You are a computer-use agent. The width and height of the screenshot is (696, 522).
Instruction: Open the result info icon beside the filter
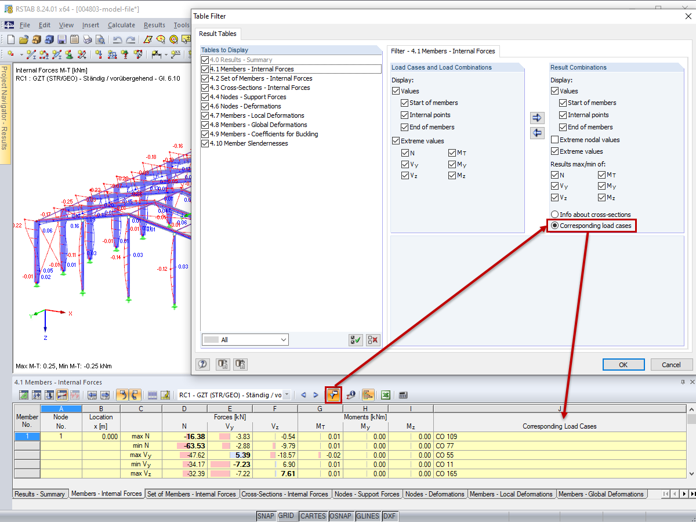(x=351, y=394)
